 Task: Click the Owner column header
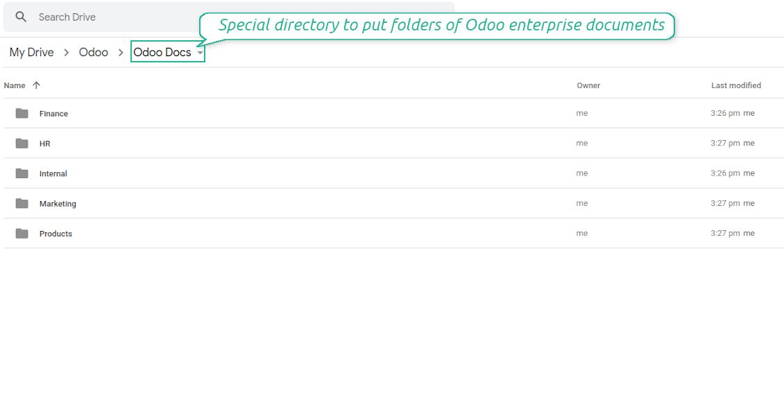(x=588, y=85)
